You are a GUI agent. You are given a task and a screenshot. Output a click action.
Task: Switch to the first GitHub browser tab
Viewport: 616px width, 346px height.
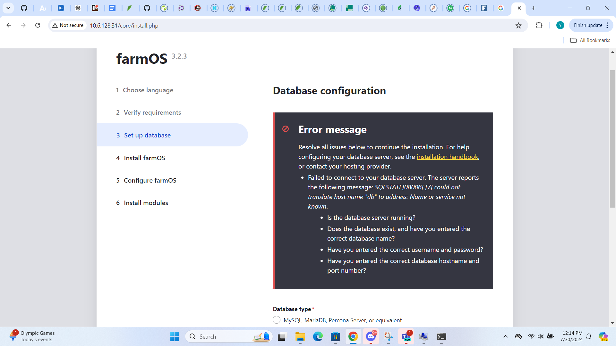click(x=24, y=8)
